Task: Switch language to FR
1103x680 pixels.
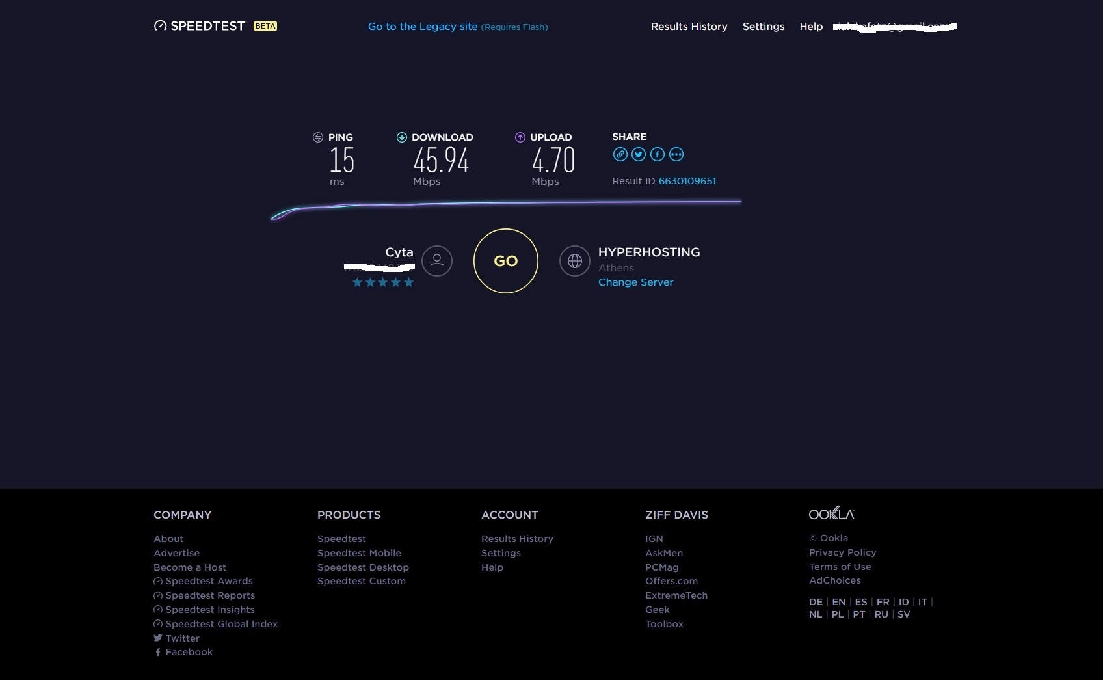Action: (883, 602)
